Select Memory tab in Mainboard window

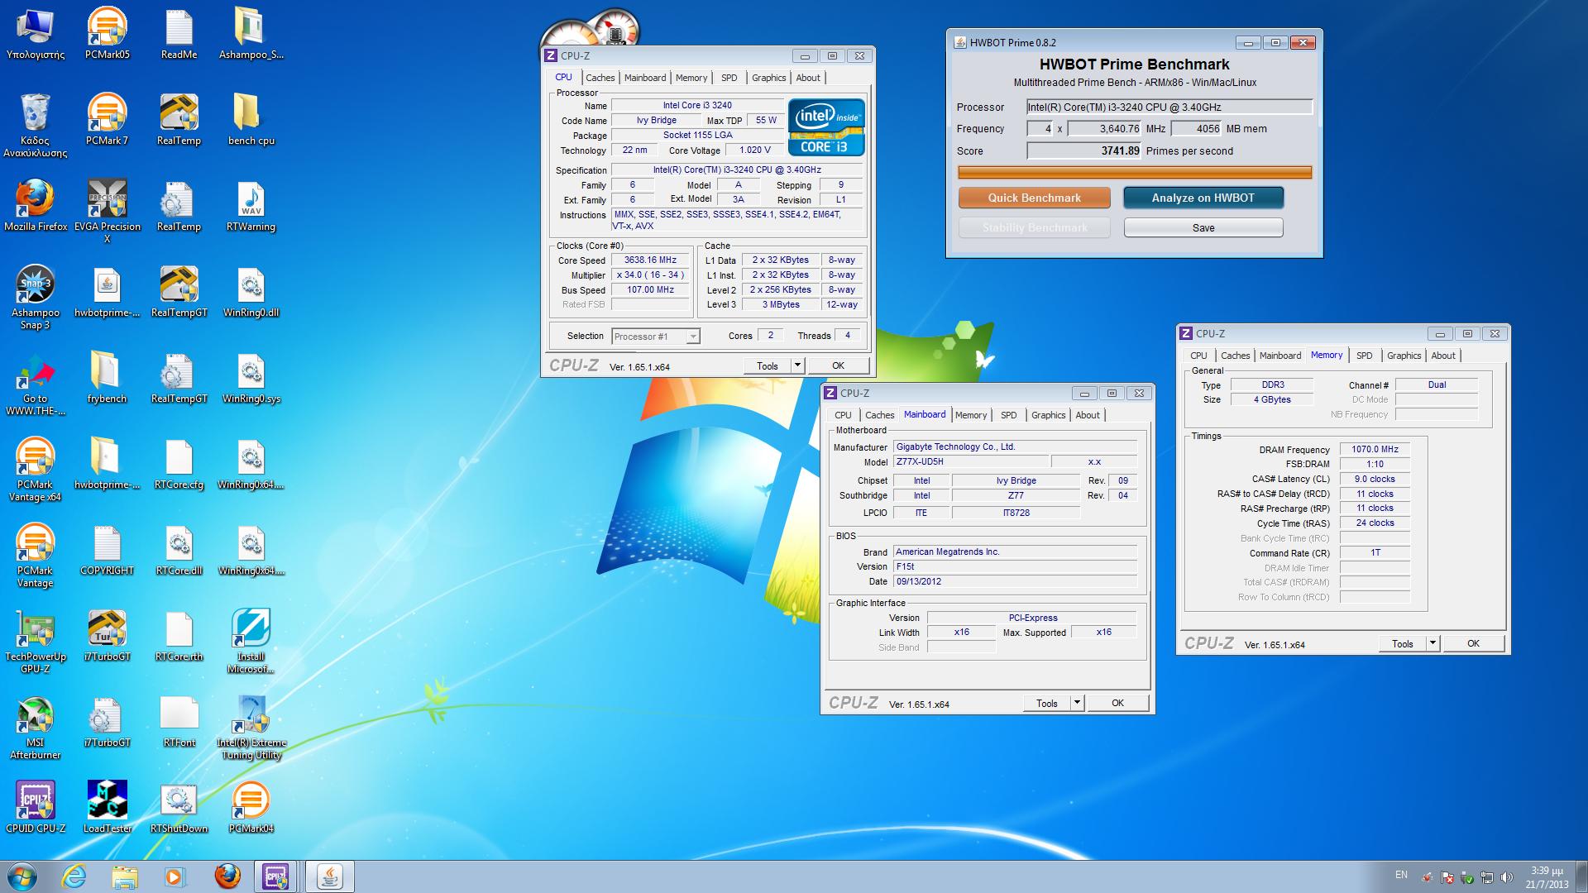point(971,415)
